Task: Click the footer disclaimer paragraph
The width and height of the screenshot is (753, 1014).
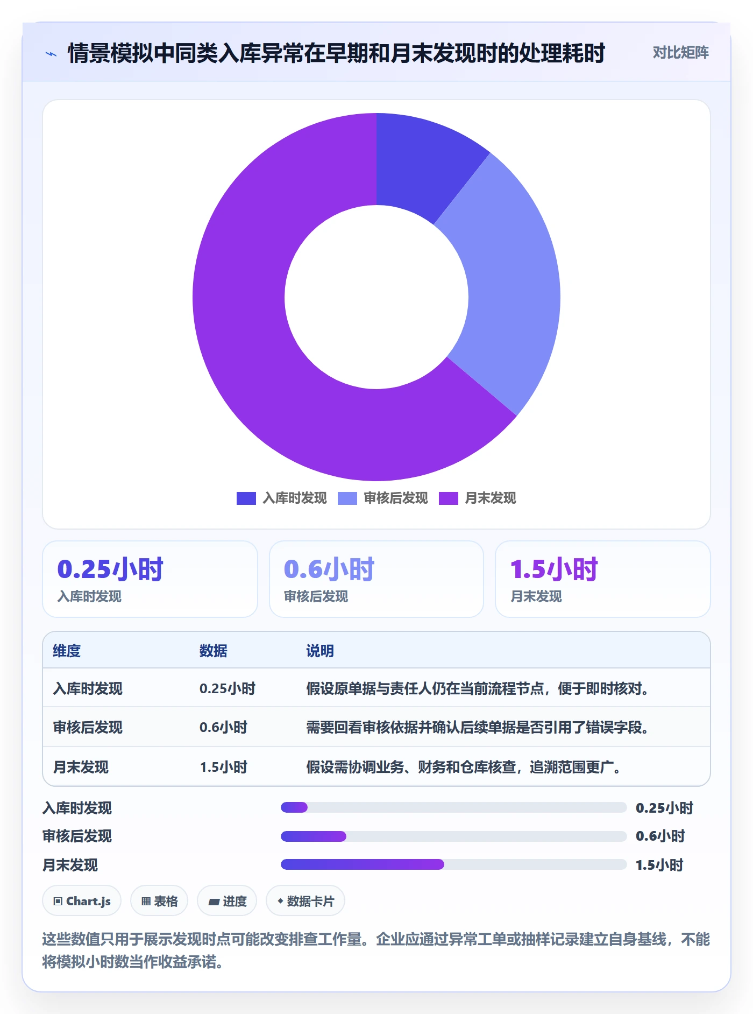Action: [376, 950]
